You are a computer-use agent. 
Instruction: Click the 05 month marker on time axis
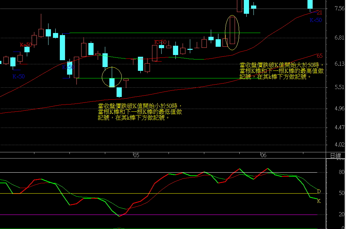136,155
